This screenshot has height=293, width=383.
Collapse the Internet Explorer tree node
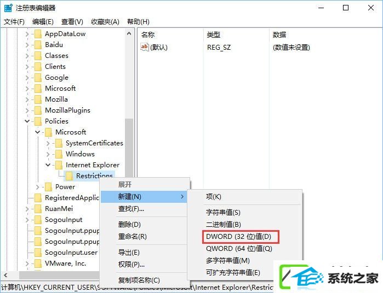[x=48, y=165]
